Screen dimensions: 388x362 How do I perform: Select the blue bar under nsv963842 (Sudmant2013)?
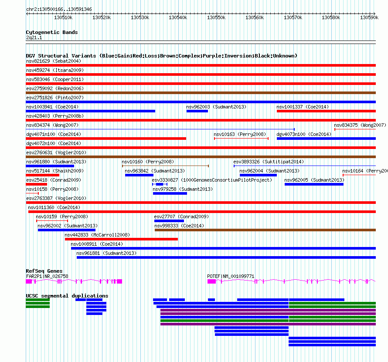coord(140,175)
